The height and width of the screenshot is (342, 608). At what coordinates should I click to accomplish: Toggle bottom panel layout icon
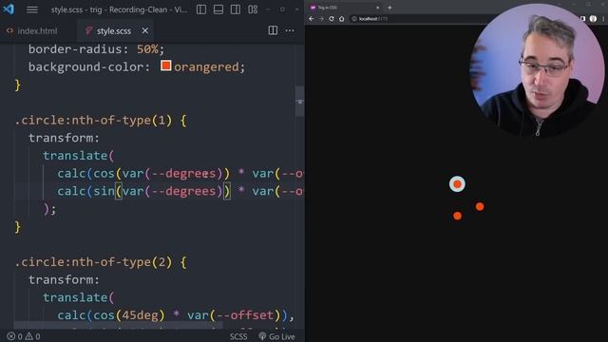[x=218, y=9]
